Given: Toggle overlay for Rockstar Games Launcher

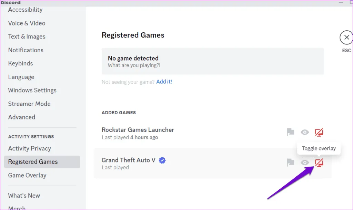Looking at the screenshot, I should click(319, 132).
